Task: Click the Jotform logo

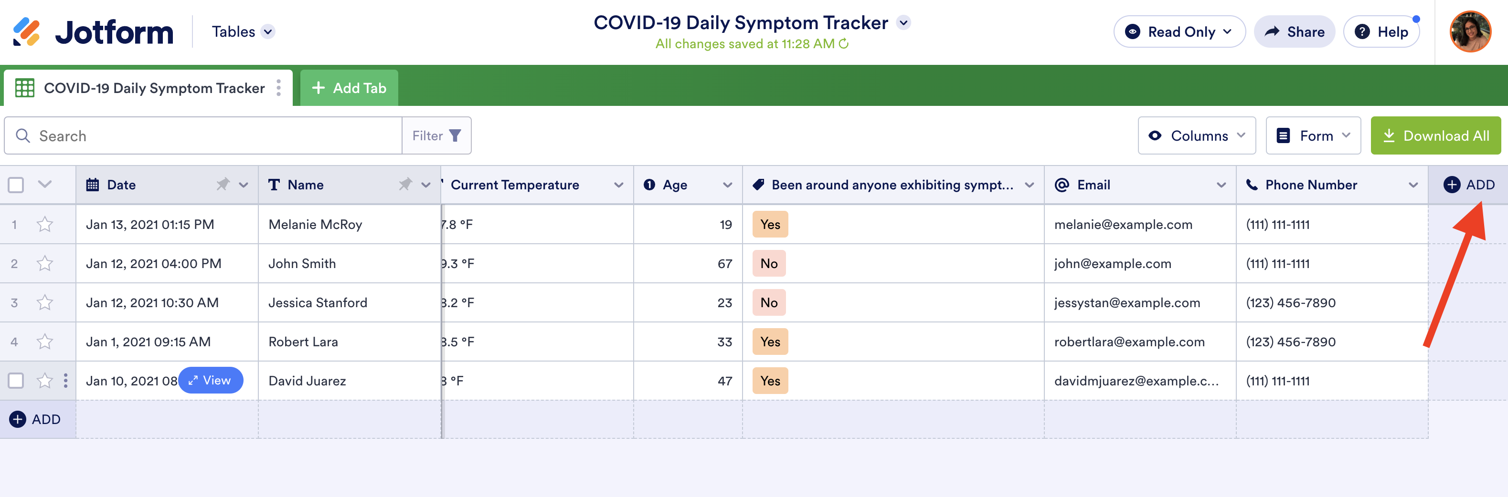Action: pyautogui.click(x=94, y=32)
